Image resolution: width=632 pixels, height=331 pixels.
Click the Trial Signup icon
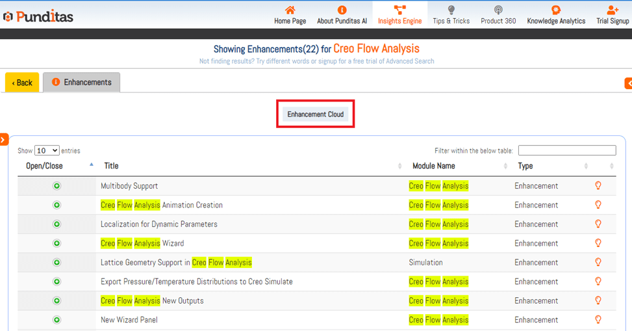[x=612, y=10]
